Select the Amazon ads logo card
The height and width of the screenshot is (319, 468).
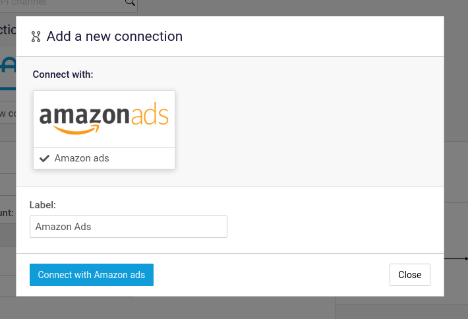104,130
